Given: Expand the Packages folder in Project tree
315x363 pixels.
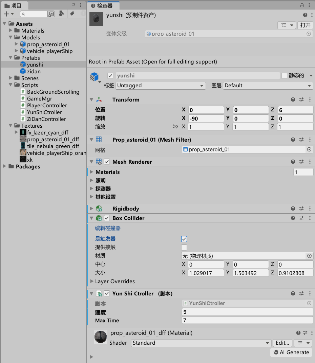Looking at the screenshot, I should [x=4, y=166].
